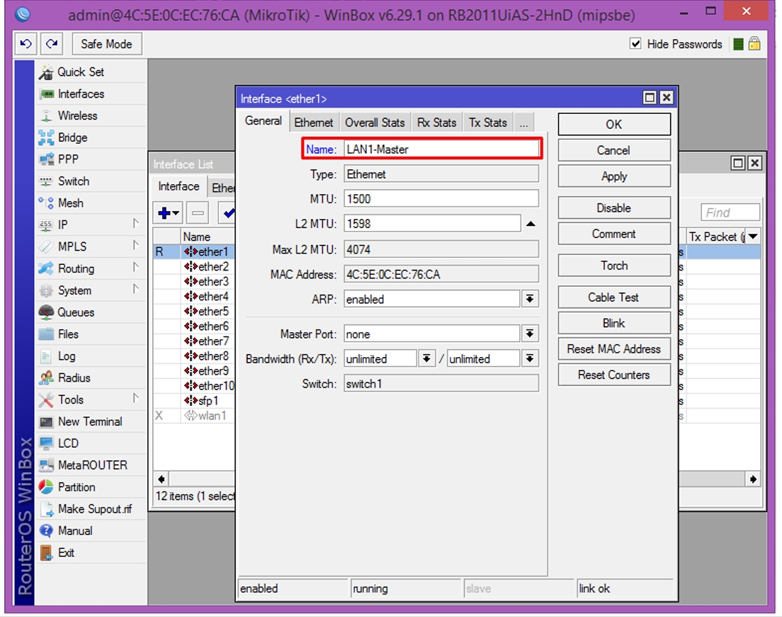Open the Partition pie icon
The width and height of the screenshot is (782, 617).
(x=46, y=487)
